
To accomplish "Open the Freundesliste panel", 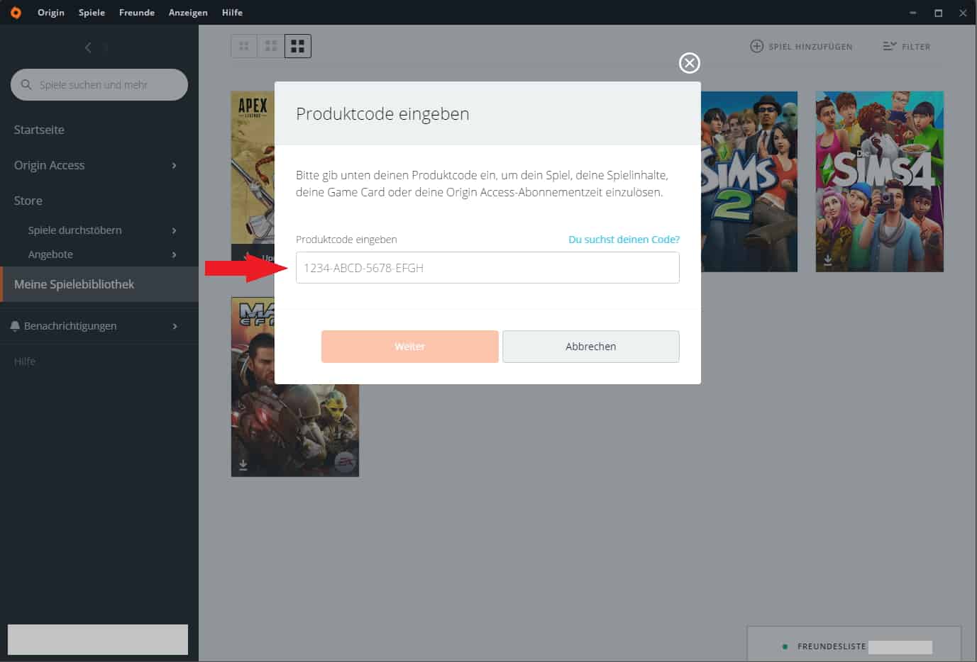I will [x=854, y=644].
